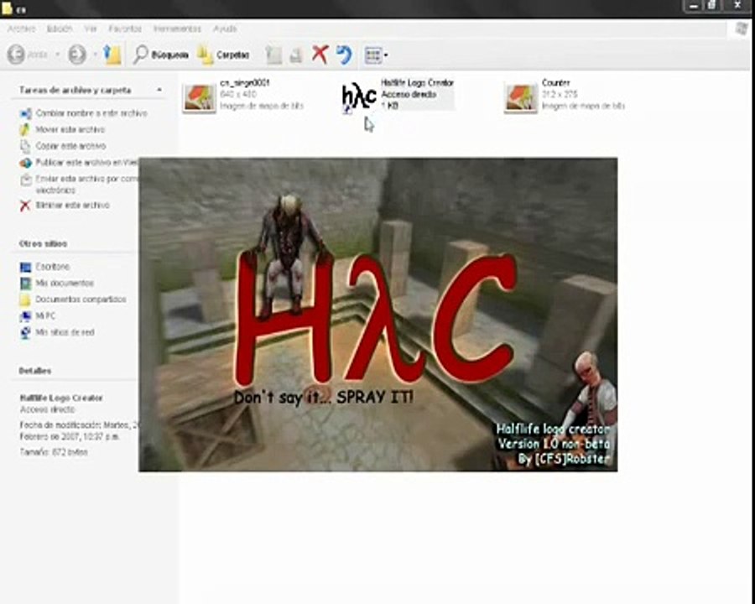The height and width of the screenshot is (604, 755).
Task: Open Mis sitios de red link
Action: click(x=65, y=332)
